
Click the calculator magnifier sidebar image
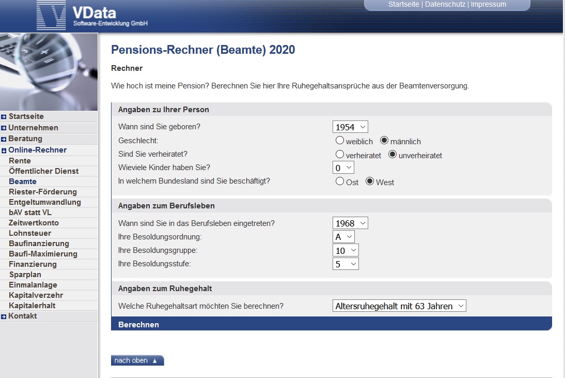(x=49, y=72)
